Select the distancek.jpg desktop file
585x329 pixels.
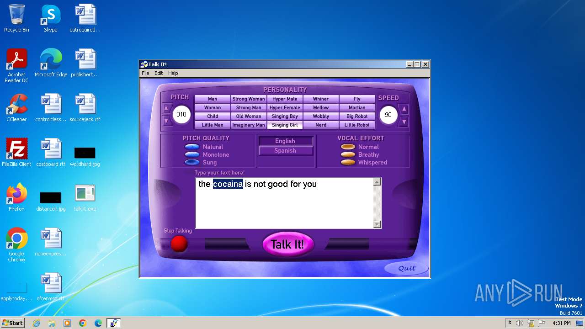pos(51,201)
